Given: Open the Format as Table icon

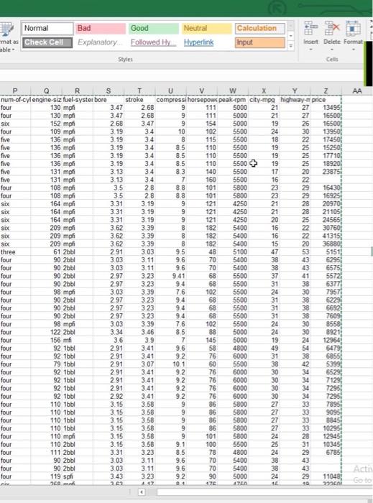Looking at the screenshot, I should [6, 30].
